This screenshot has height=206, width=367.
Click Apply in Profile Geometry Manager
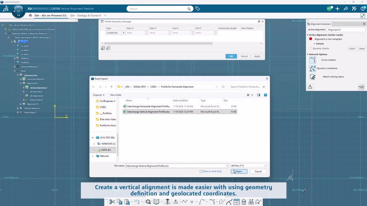click(257, 56)
